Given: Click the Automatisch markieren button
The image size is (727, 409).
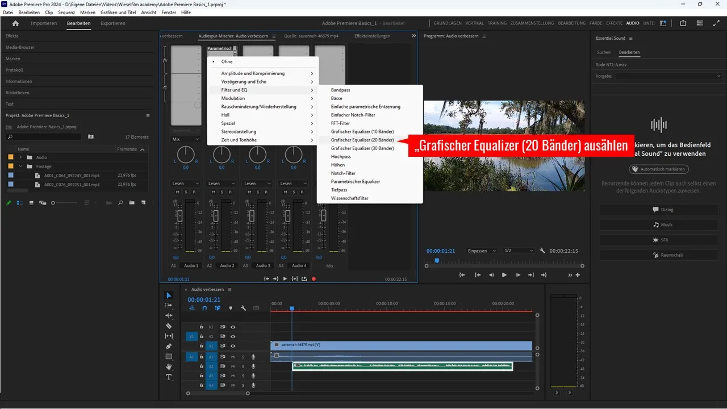Looking at the screenshot, I should [x=659, y=169].
